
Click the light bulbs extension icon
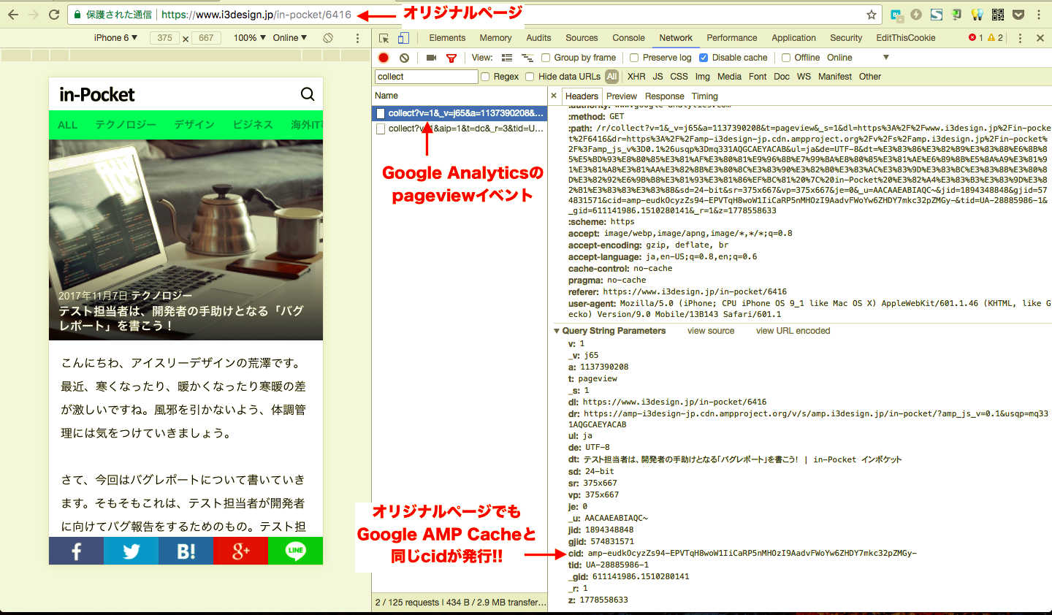tap(977, 15)
